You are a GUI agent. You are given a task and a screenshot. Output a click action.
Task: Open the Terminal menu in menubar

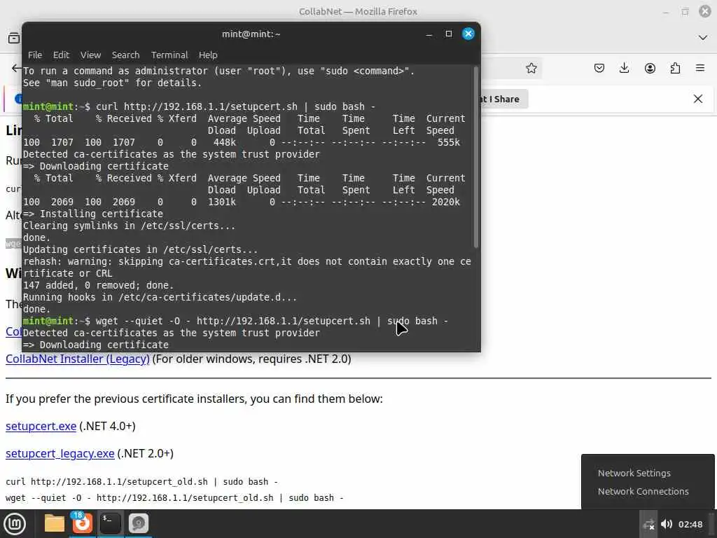pyautogui.click(x=169, y=55)
